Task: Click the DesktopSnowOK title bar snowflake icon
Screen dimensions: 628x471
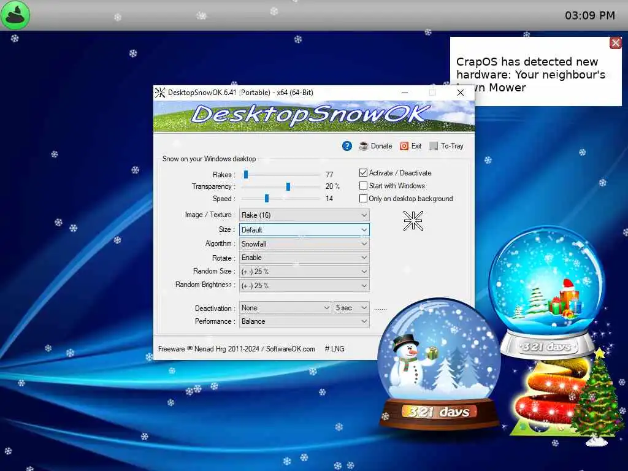Action: (x=160, y=93)
